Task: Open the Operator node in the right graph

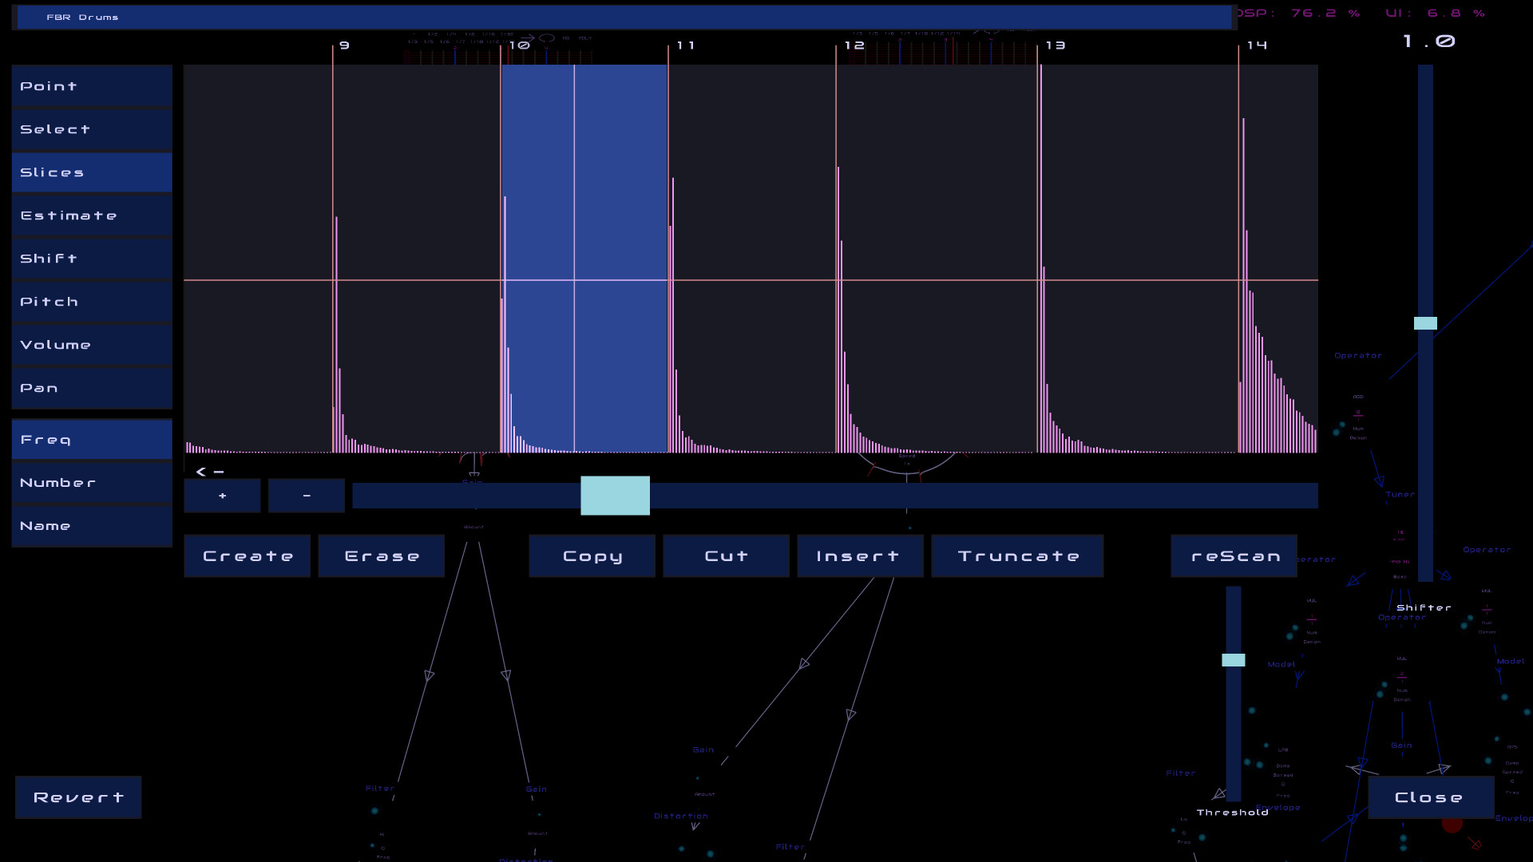Action: [1357, 355]
